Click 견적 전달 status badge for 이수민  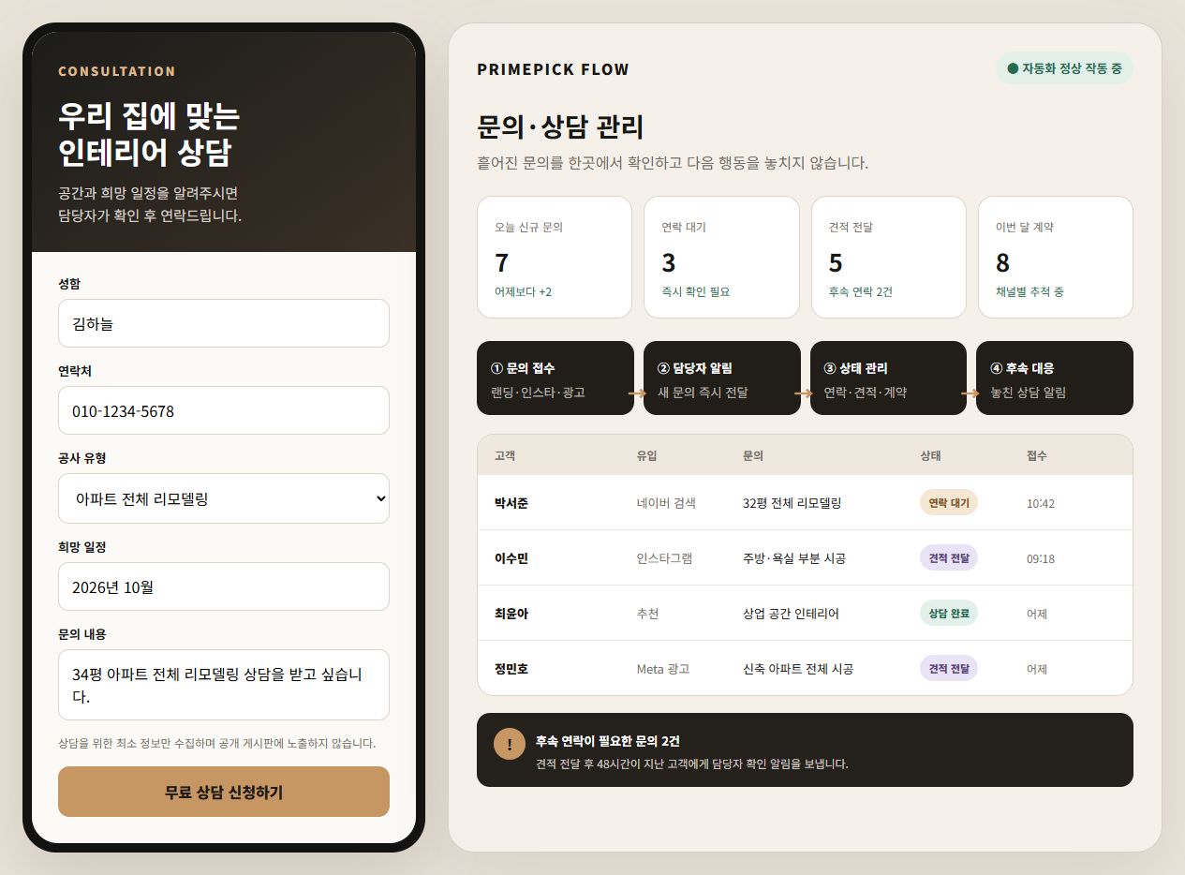tap(949, 558)
